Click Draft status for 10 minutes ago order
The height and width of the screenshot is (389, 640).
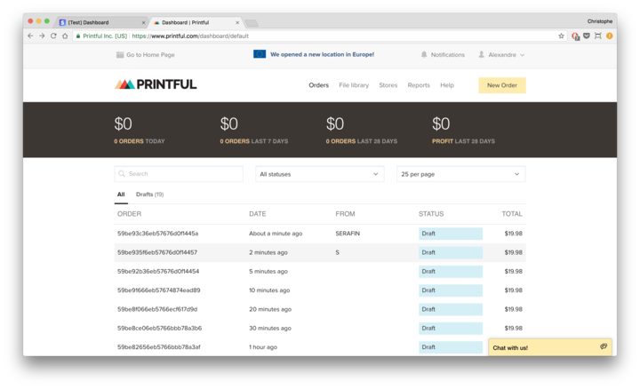(451, 290)
